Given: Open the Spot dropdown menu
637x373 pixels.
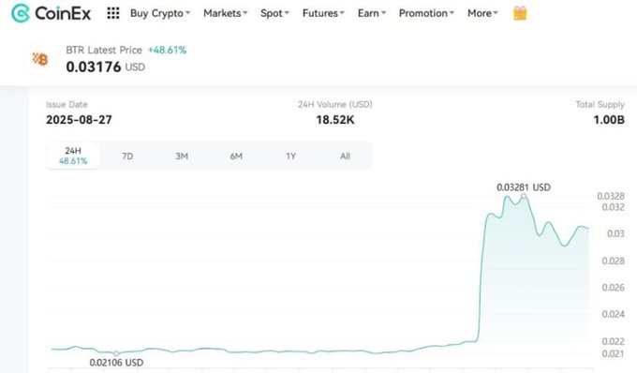Looking at the screenshot, I should click(274, 13).
